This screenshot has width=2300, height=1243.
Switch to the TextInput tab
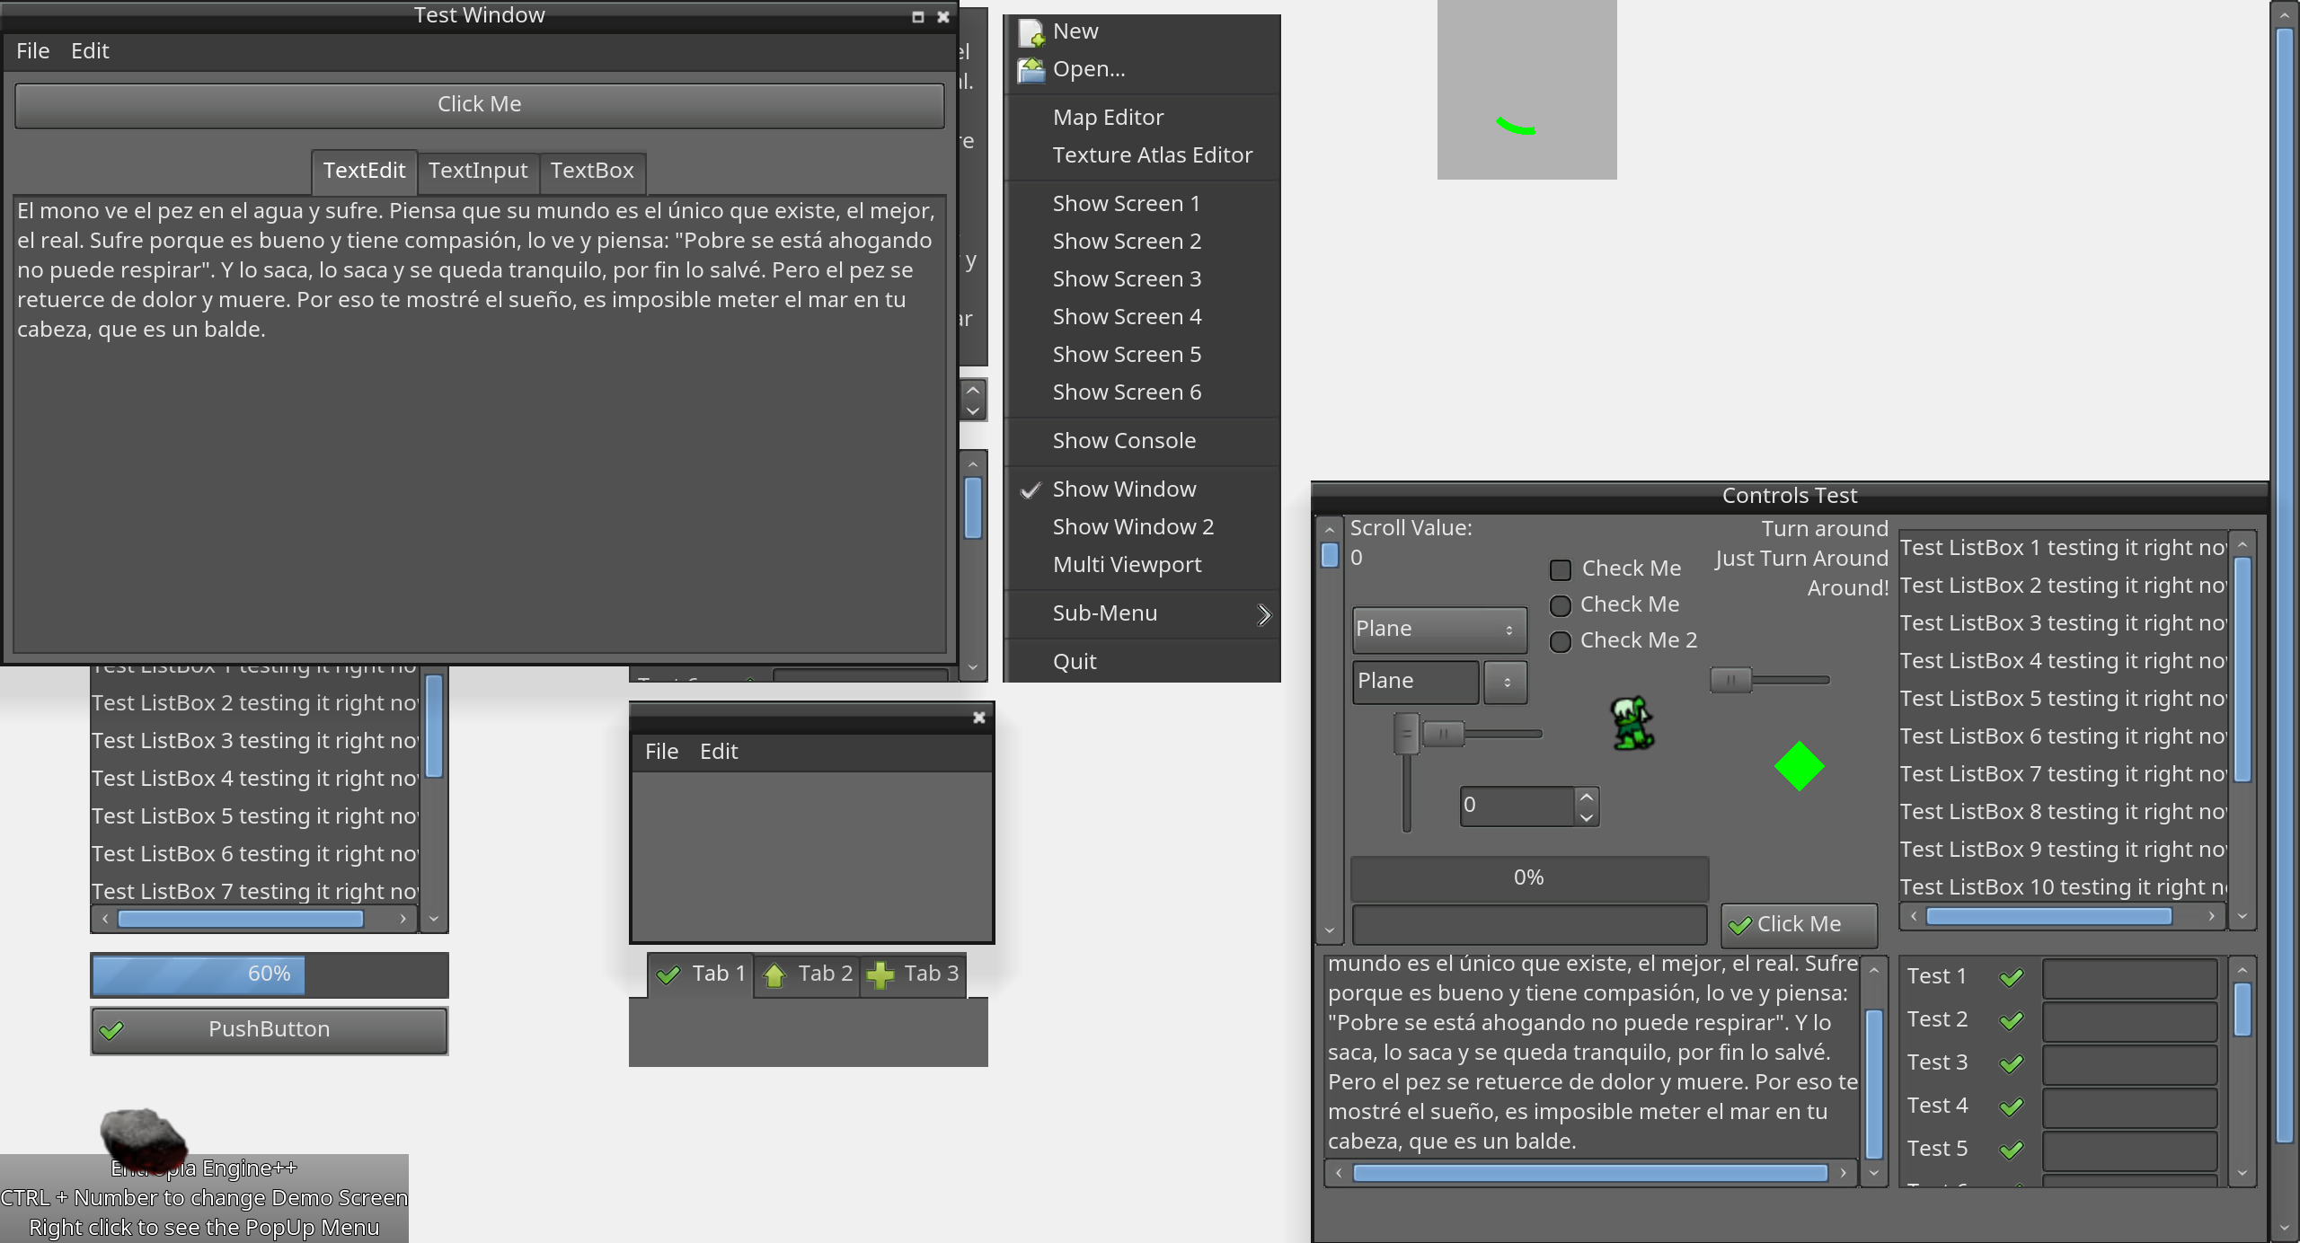coord(477,171)
